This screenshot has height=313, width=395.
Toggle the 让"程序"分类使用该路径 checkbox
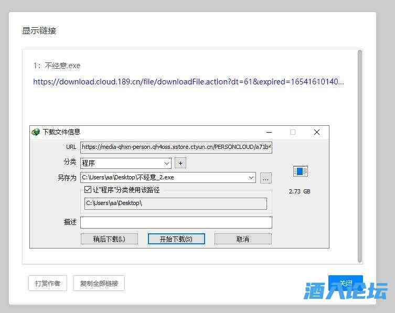coord(88,190)
